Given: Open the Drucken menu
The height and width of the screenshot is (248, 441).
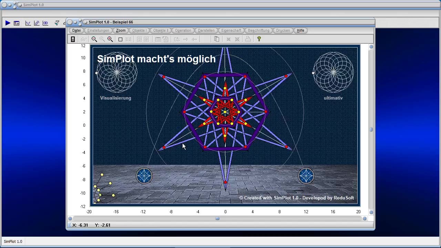Looking at the screenshot, I should [283, 30].
